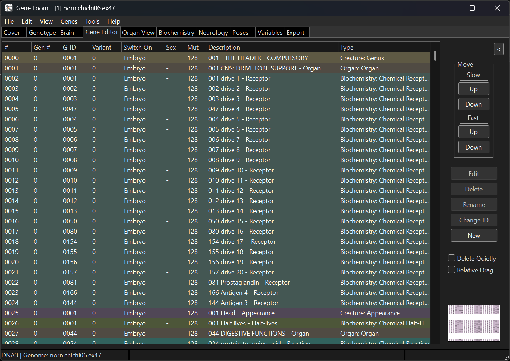Image resolution: width=510 pixels, height=361 pixels.
Task: Open the Organ View tab
Action: click(138, 33)
